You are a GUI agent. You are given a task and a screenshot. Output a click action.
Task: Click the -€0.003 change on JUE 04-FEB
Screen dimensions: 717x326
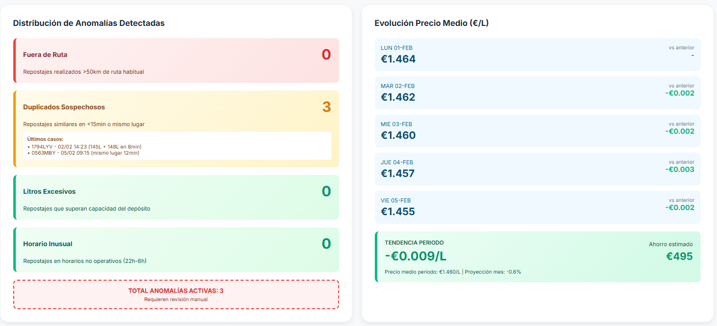click(x=679, y=169)
